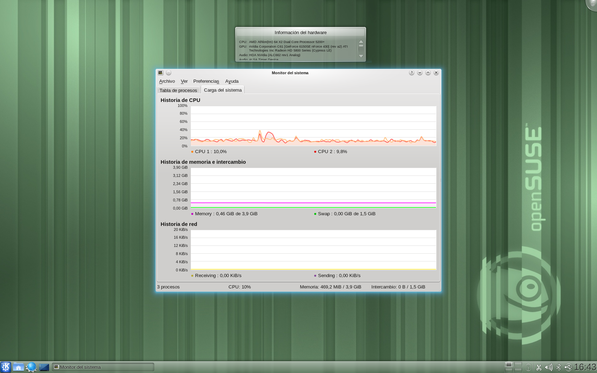Open the Archivo menu
597x373 pixels.
click(x=167, y=81)
